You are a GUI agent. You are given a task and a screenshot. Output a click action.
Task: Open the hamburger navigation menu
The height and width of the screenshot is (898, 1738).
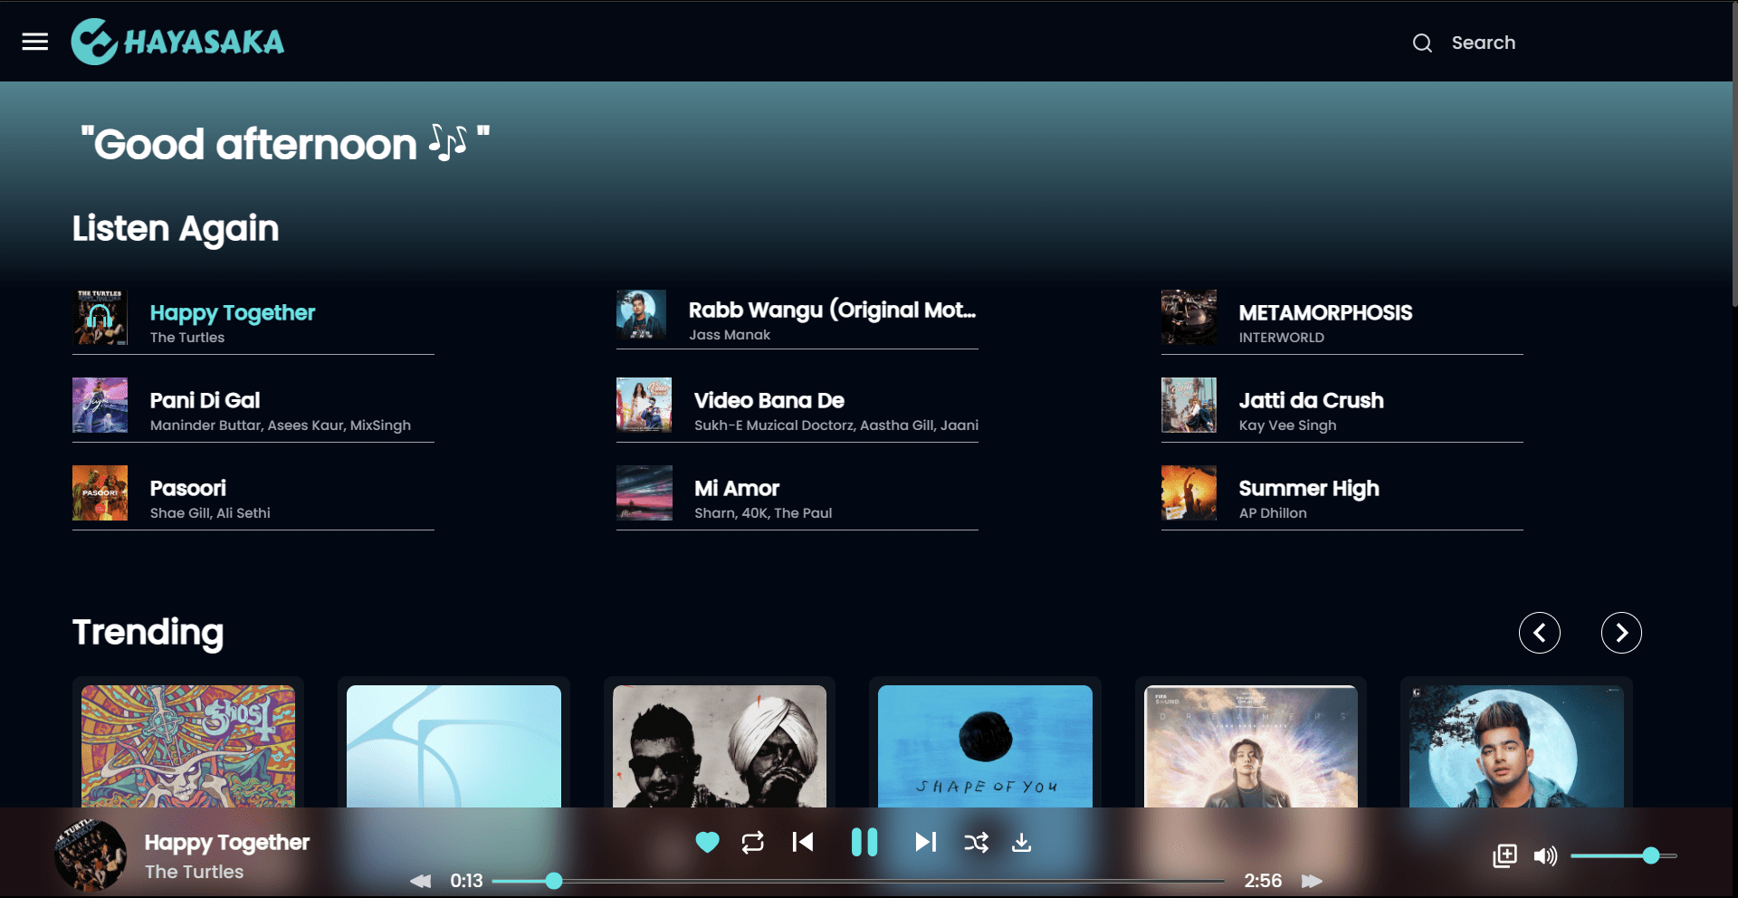point(35,42)
